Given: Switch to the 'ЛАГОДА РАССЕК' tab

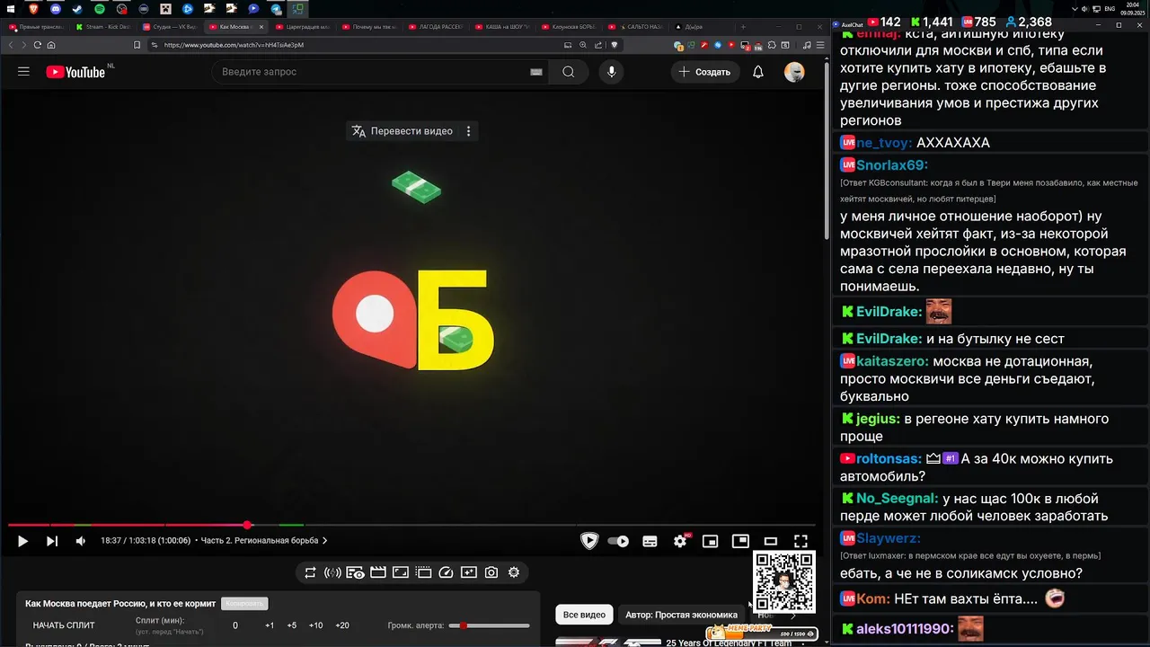Looking at the screenshot, I should [x=435, y=27].
